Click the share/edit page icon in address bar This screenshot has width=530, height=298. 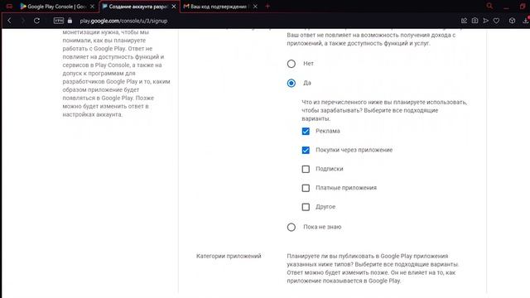(x=464, y=21)
